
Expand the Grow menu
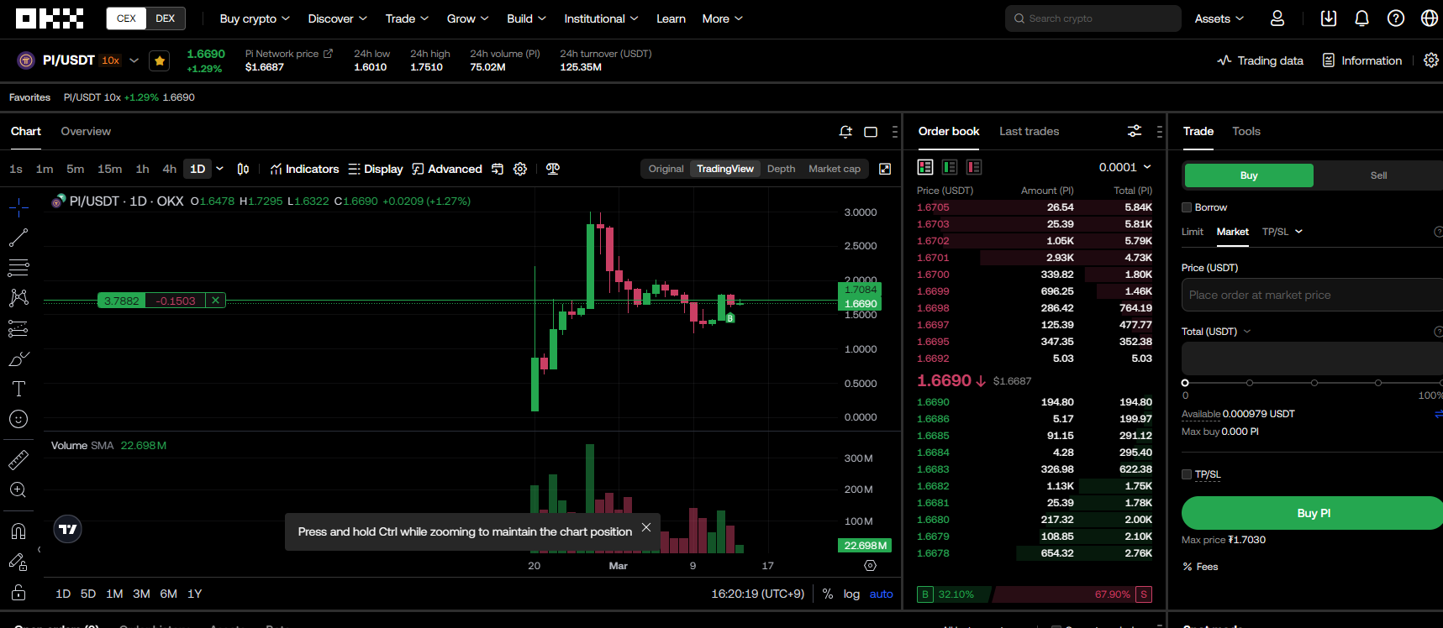click(x=467, y=18)
